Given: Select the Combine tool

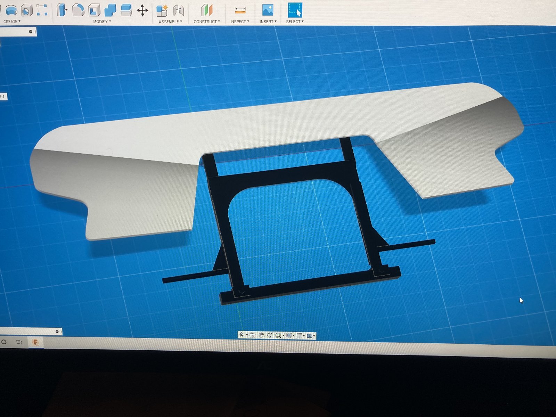Looking at the screenshot, I should pos(110,10).
